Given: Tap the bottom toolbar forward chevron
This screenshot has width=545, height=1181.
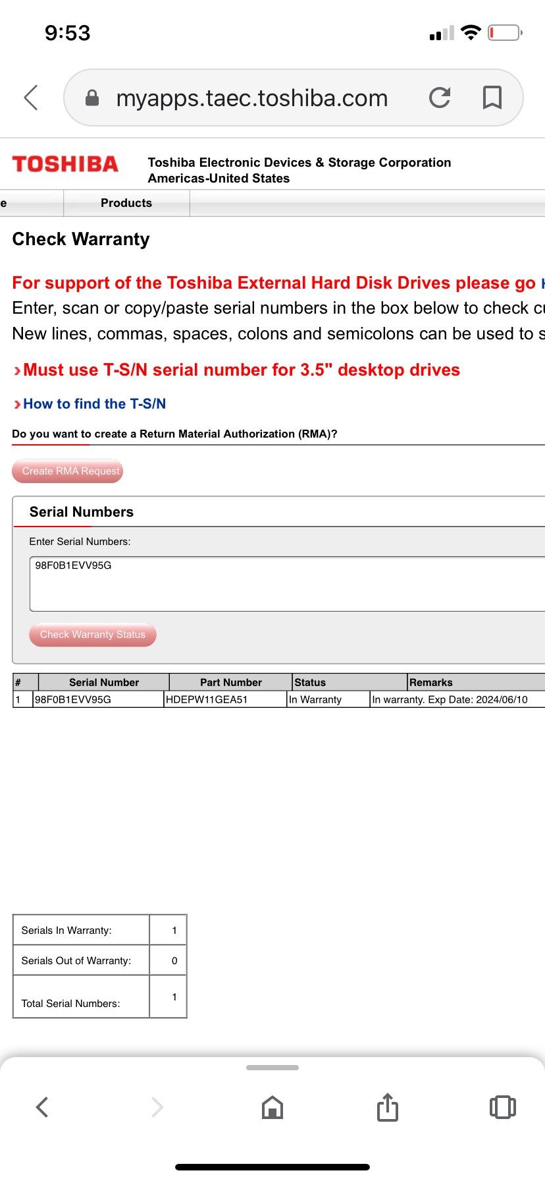Looking at the screenshot, I should [157, 1107].
